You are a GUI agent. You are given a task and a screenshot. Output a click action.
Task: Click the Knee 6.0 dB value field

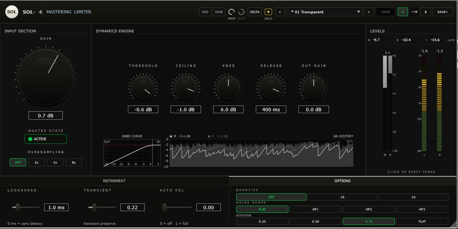[x=229, y=110]
